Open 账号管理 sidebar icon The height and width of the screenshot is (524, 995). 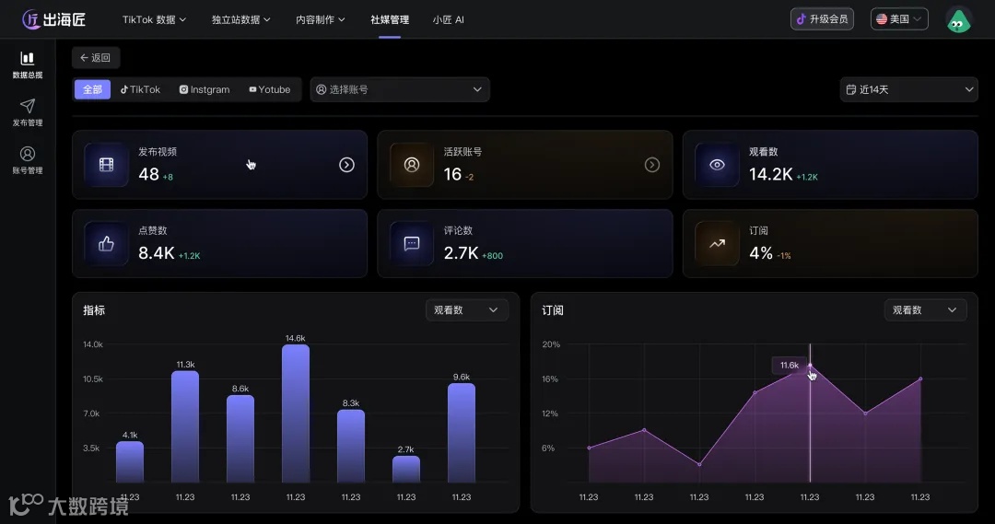point(28,154)
